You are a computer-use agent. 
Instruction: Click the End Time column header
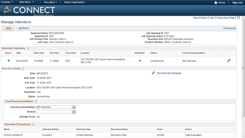[54, 53]
